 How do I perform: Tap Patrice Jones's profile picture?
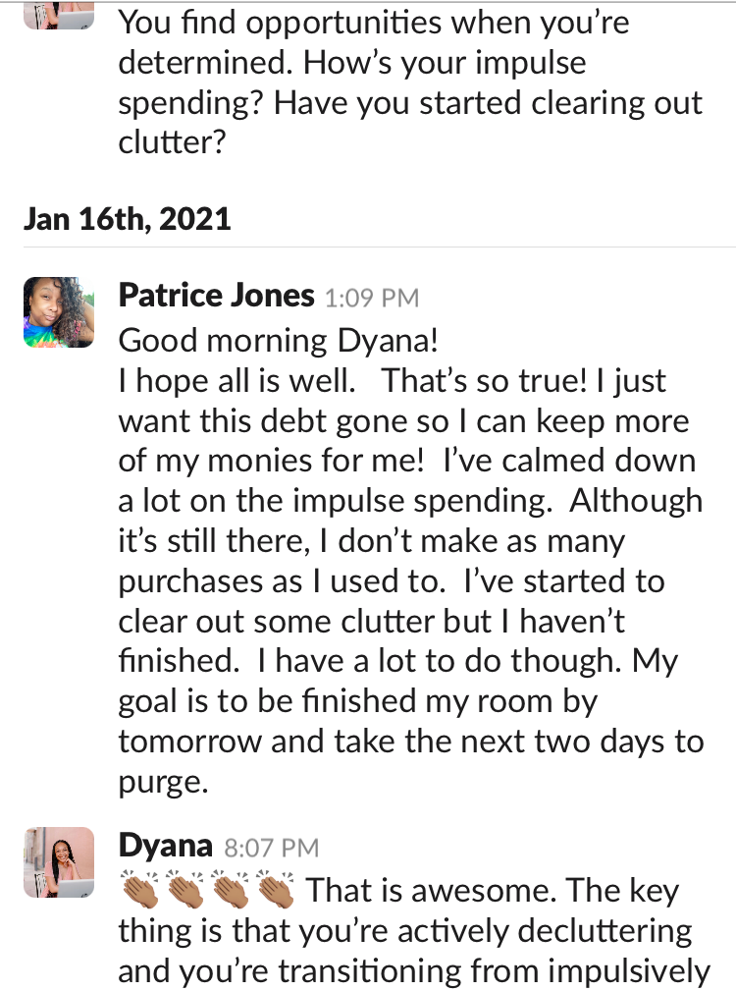pyautogui.click(x=59, y=312)
